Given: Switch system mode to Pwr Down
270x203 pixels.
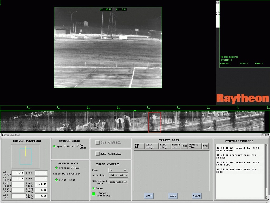Looking at the screenshot, I should (x=77, y=146).
